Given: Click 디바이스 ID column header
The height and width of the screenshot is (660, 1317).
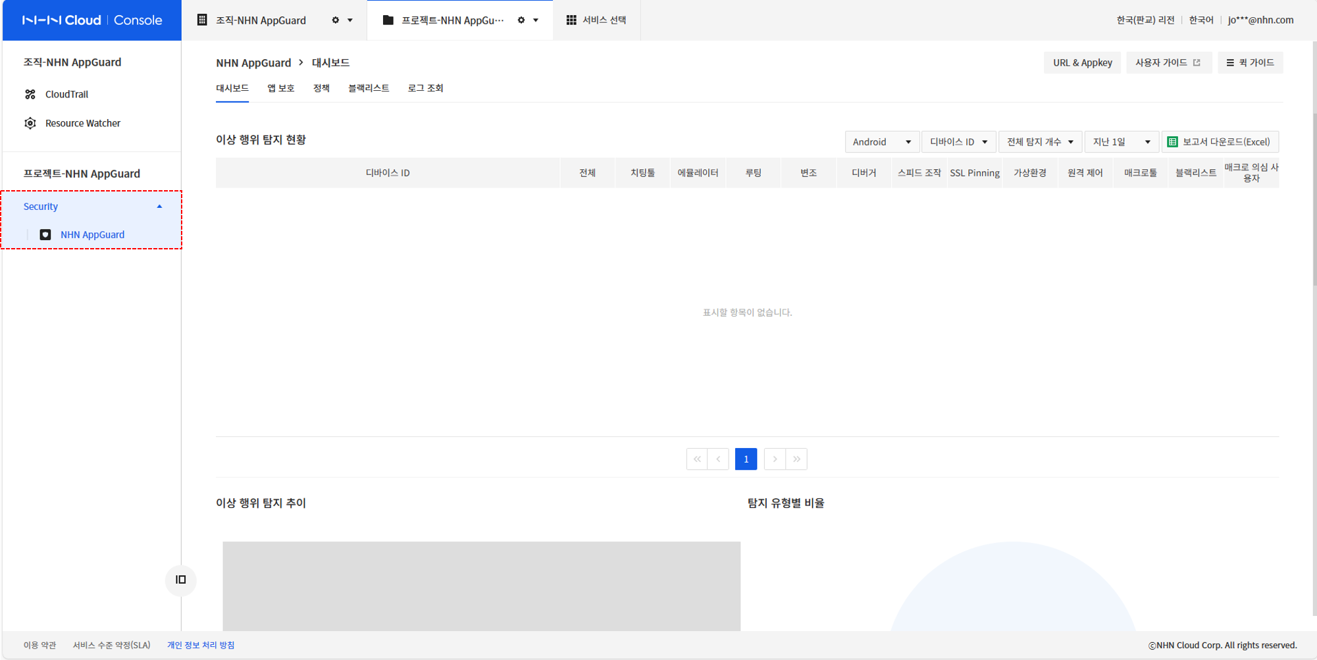Looking at the screenshot, I should pyautogui.click(x=388, y=173).
